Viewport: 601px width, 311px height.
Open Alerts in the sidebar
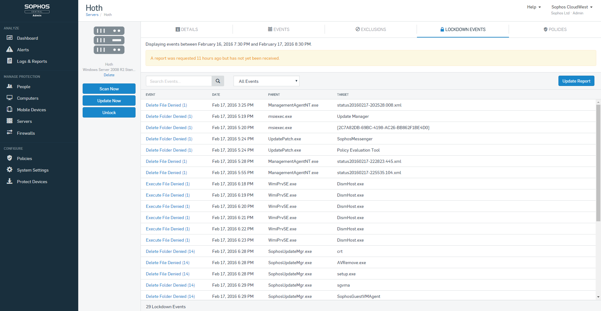tap(23, 50)
